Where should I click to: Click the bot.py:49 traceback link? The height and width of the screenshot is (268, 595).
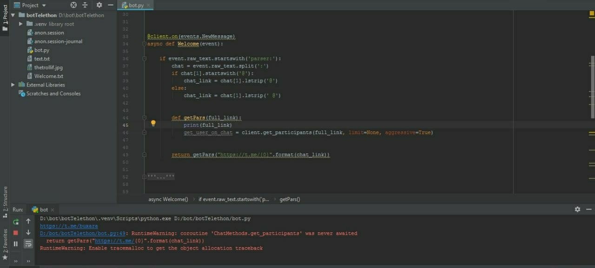click(x=83, y=234)
